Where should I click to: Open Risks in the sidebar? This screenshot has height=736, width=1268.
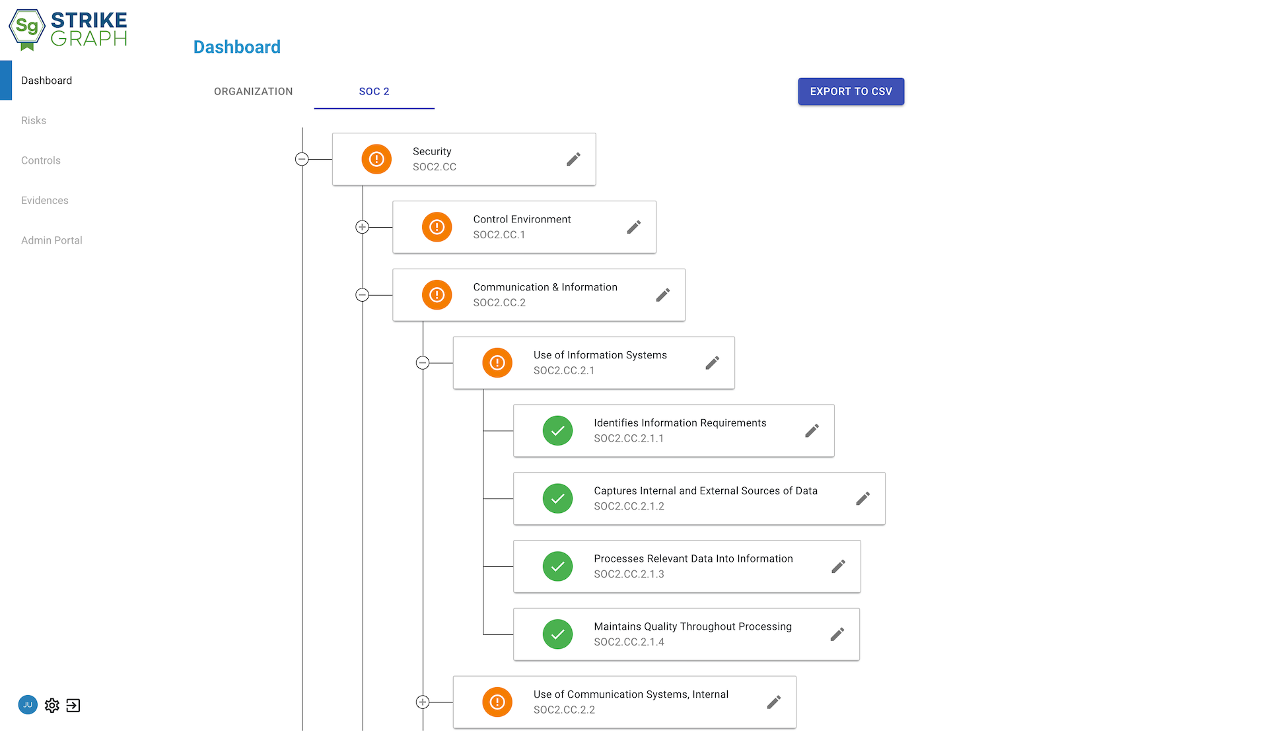pyautogui.click(x=34, y=121)
